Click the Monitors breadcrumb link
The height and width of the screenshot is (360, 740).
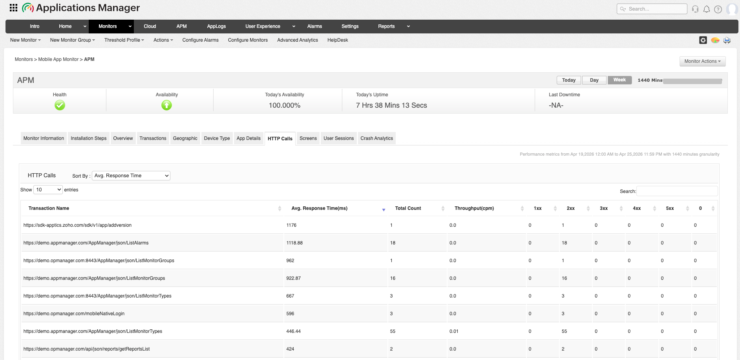point(24,59)
